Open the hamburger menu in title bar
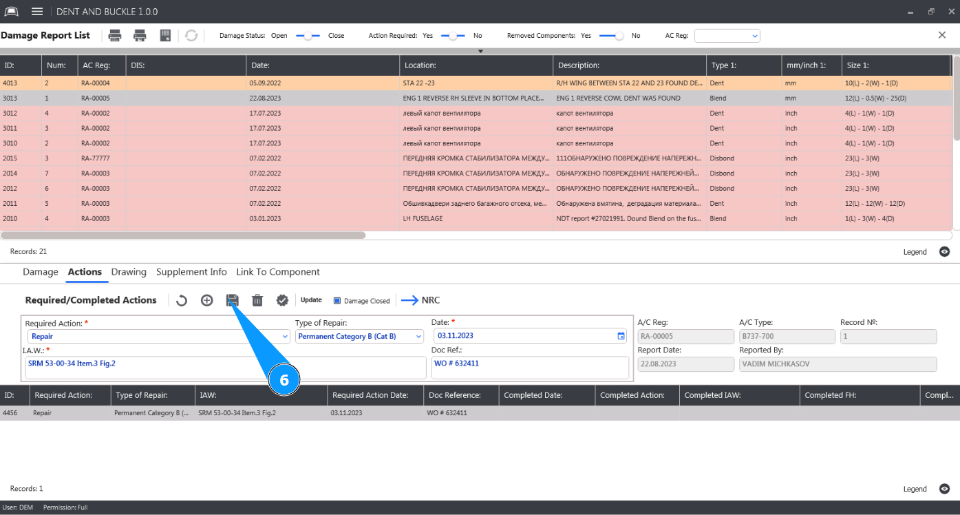The image size is (960, 515). [x=37, y=12]
